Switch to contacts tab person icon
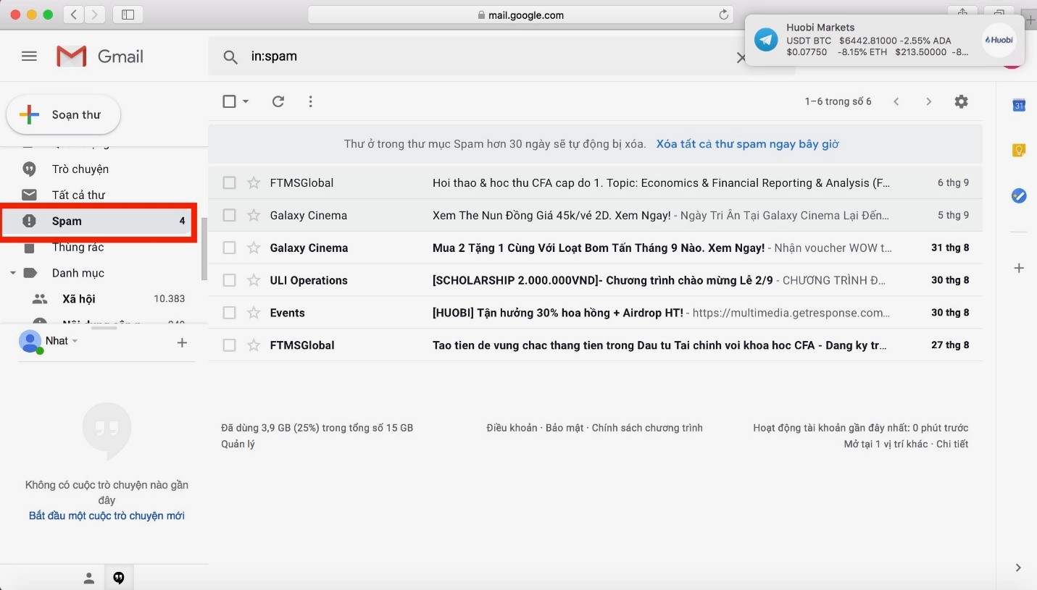Image resolution: width=1037 pixels, height=590 pixels. (x=88, y=578)
